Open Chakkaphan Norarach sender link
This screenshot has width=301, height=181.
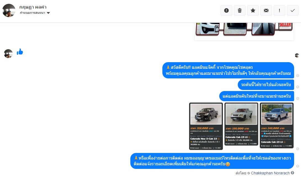tap(270, 173)
